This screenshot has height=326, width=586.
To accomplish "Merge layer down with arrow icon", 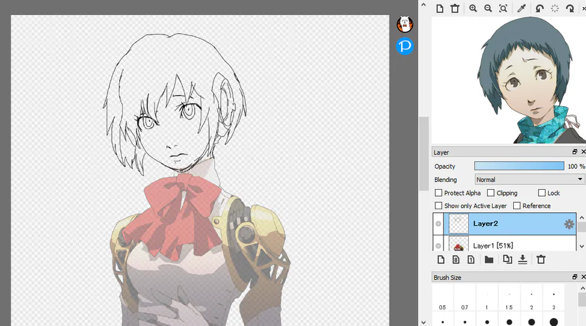I will click(522, 259).
